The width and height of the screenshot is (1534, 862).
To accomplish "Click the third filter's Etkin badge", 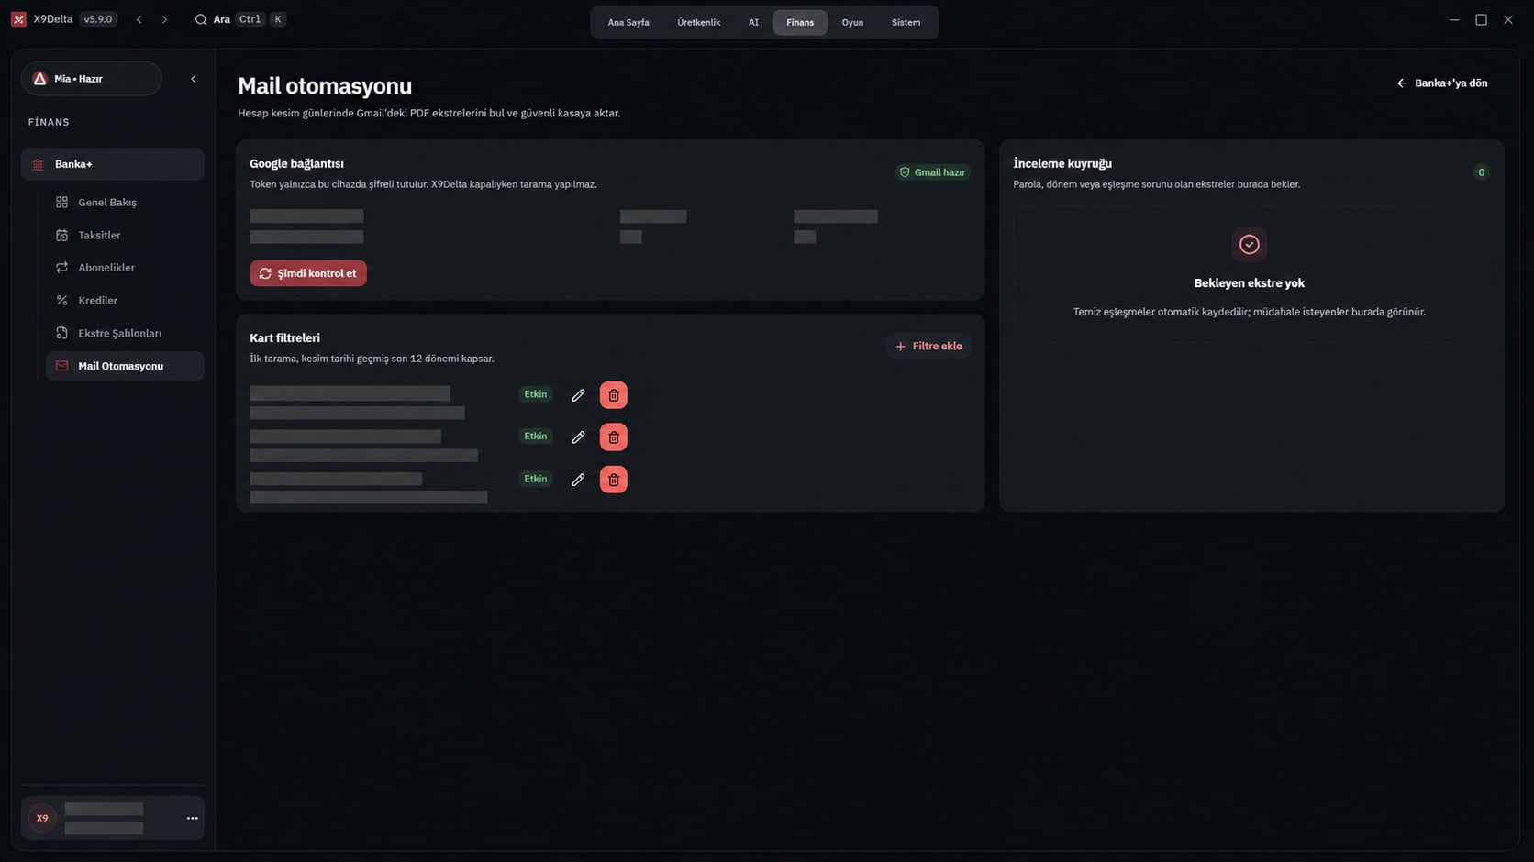I will 536,479.
